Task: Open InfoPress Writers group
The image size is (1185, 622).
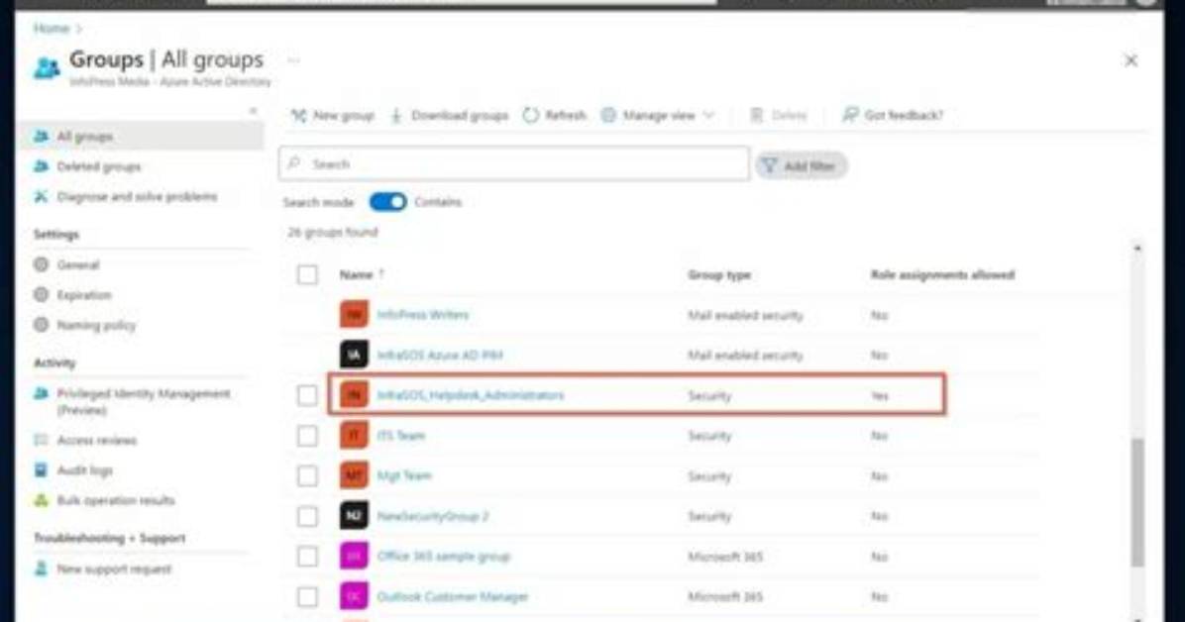Action: click(x=422, y=314)
